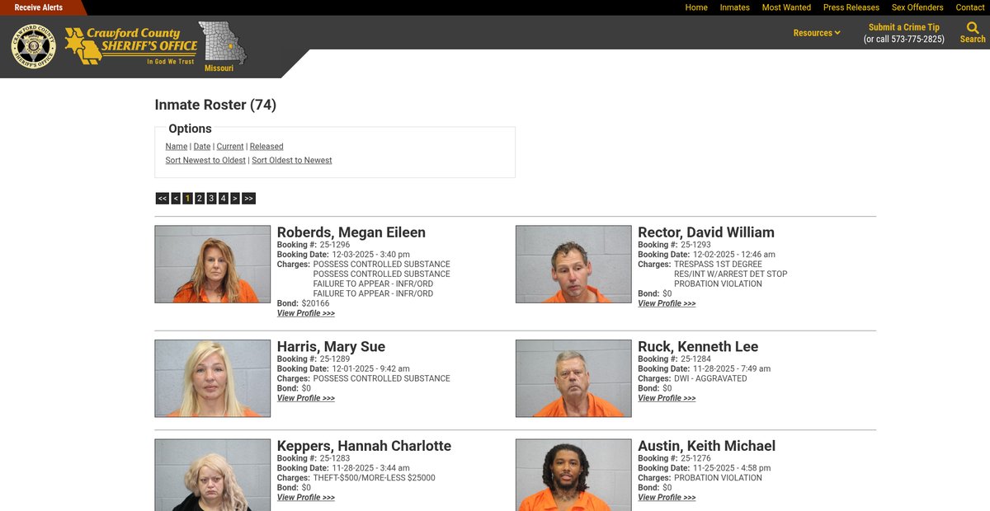The width and height of the screenshot is (990, 511).
Task: Click the name Rector, David William
Action: [706, 232]
